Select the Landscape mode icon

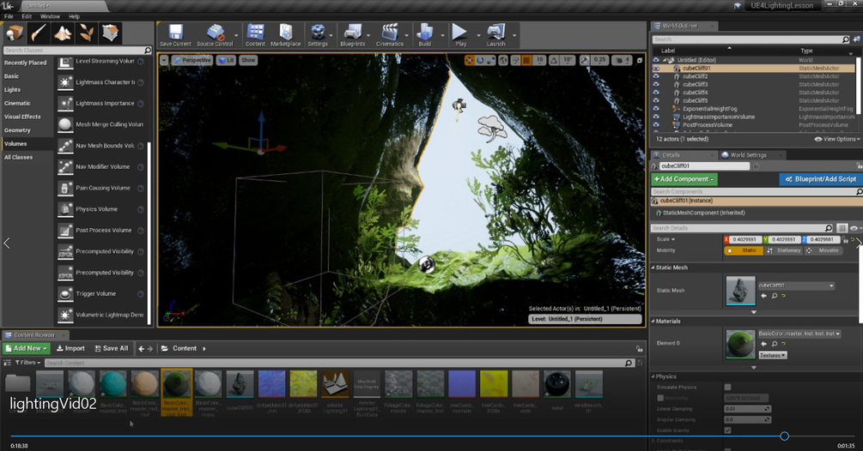pyautogui.click(x=62, y=33)
